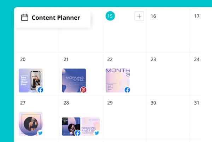
Task: Select the day 16 calendar cell
Action: point(168,34)
